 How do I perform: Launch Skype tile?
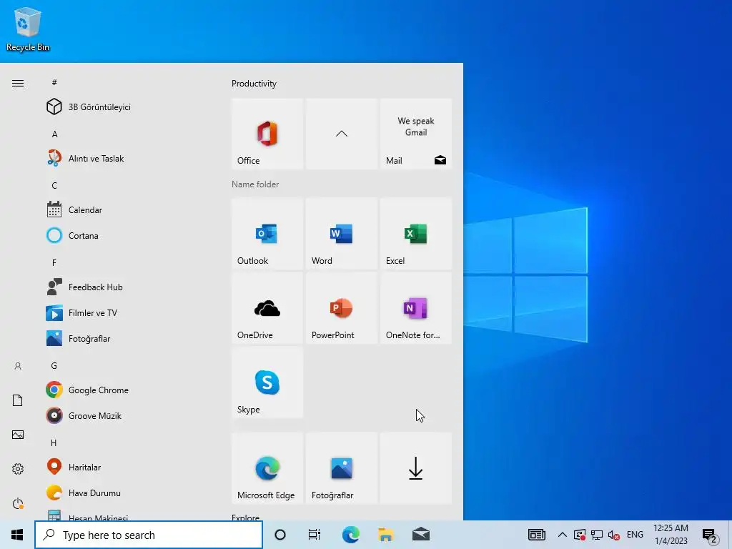(267, 383)
